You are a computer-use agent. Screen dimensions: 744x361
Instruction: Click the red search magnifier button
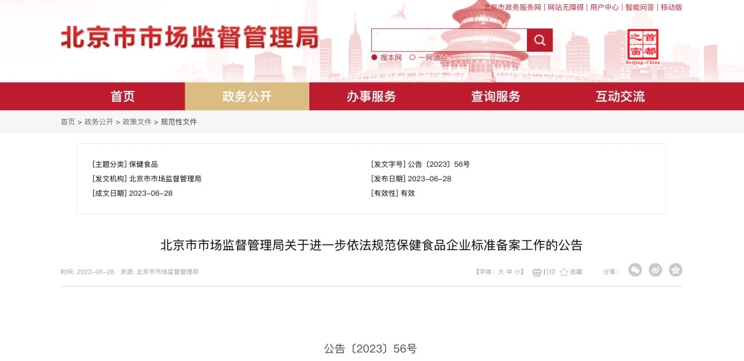[x=539, y=40]
